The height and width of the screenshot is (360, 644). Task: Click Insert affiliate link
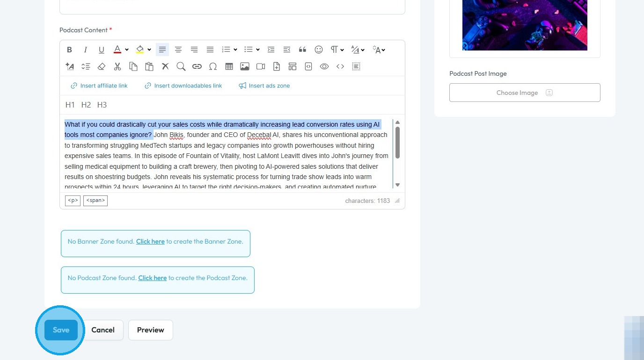click(99, 86)
